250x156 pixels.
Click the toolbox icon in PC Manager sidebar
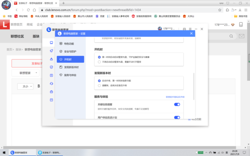click(51, 92)
